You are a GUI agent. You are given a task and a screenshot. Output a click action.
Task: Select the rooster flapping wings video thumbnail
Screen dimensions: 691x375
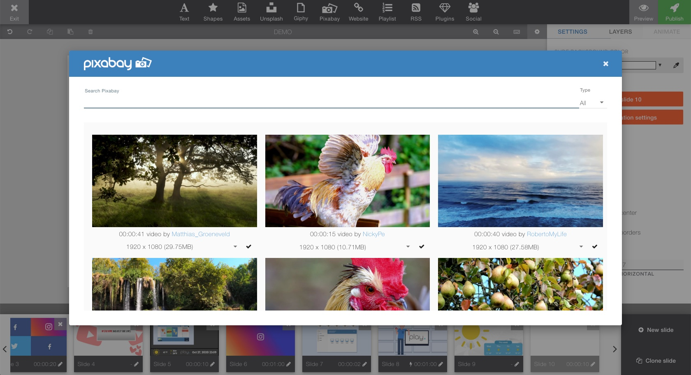point(348,181)
